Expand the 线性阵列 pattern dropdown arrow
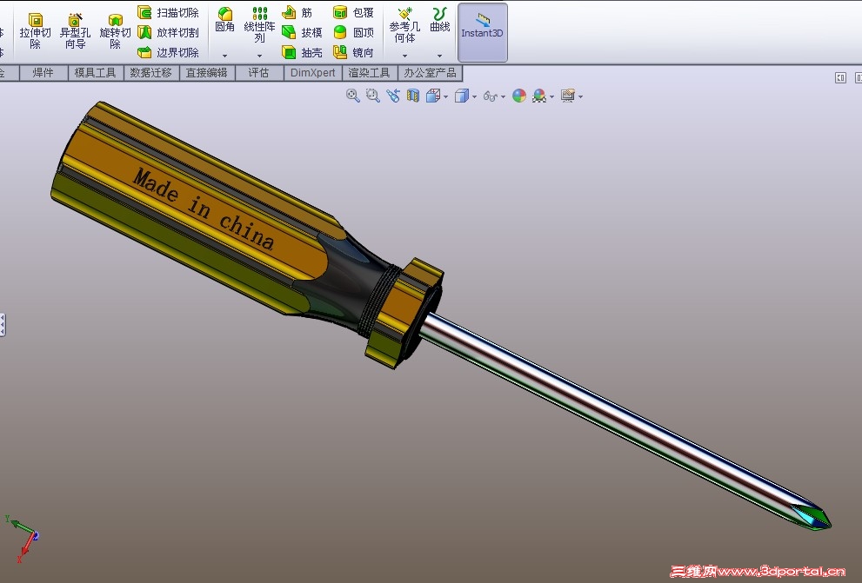Image resolution: width=862 pixels, height=583 pixels. tap(259, 56)
